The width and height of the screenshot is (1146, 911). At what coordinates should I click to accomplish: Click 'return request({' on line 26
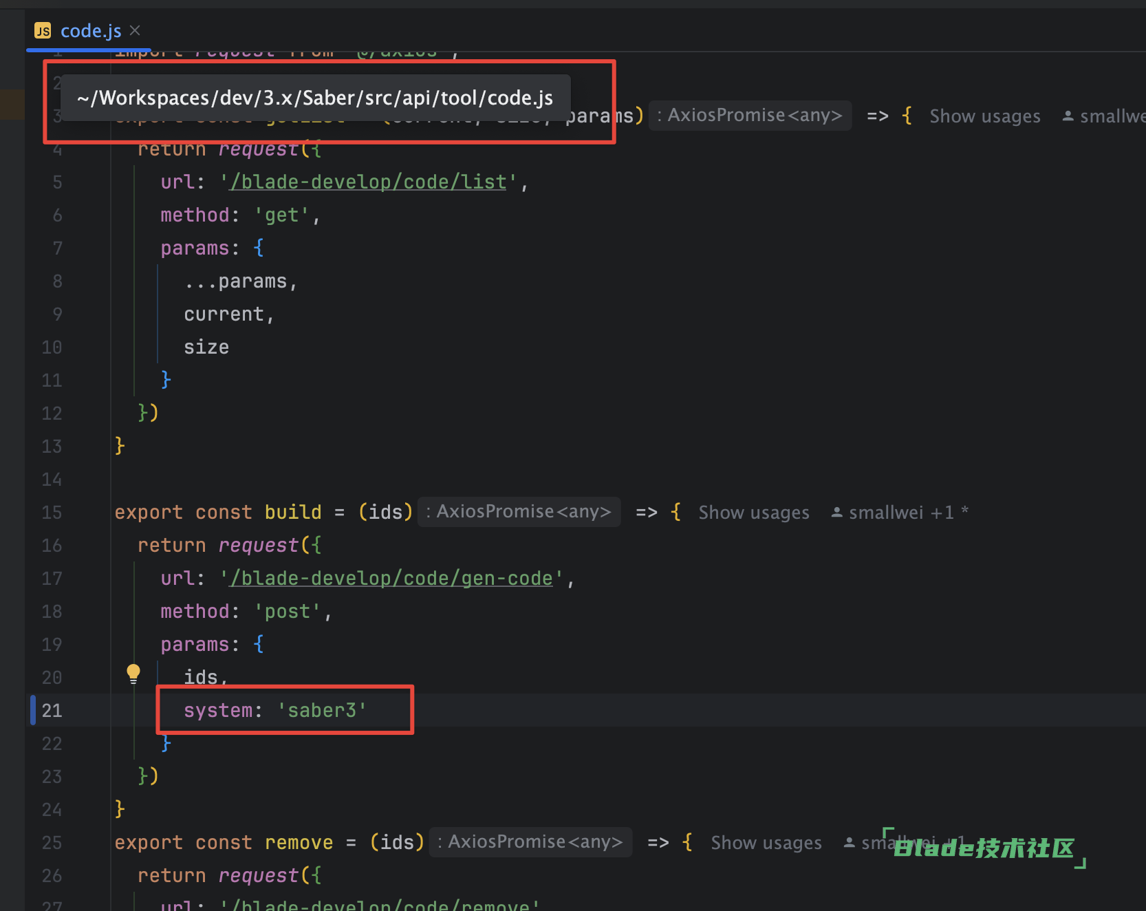tap(229, 876)
